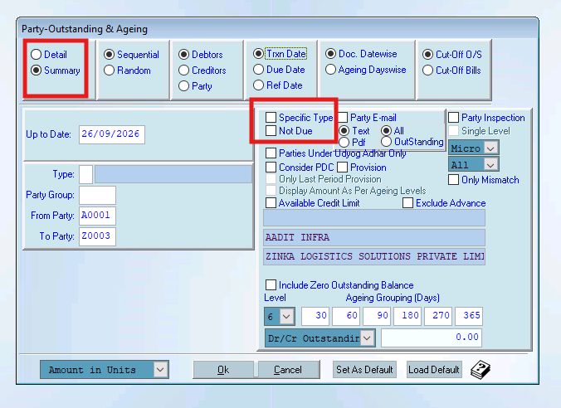
Task: Select Cut-Off O/S option
Action: point(427,55)
